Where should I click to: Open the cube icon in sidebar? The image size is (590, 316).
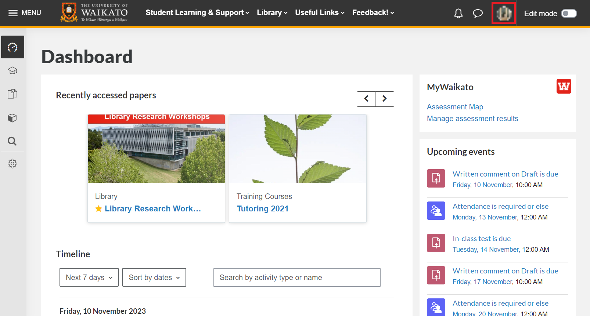pos(12,118)
